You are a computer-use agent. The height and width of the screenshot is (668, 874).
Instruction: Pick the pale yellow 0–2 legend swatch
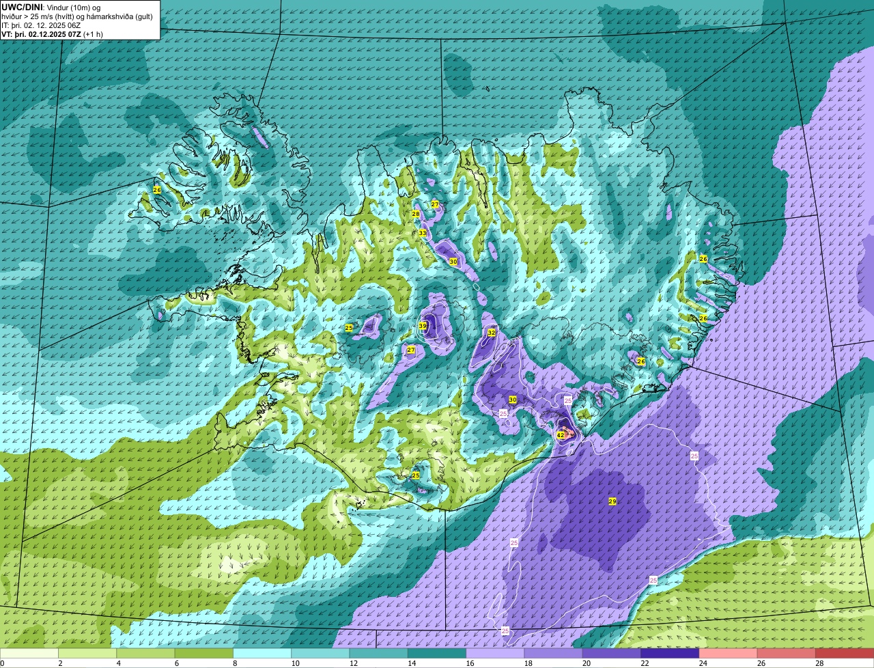click(x=29, y=653)
